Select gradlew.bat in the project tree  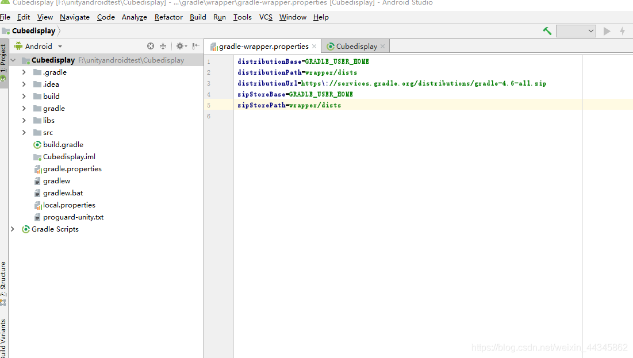tap(63, 193)
